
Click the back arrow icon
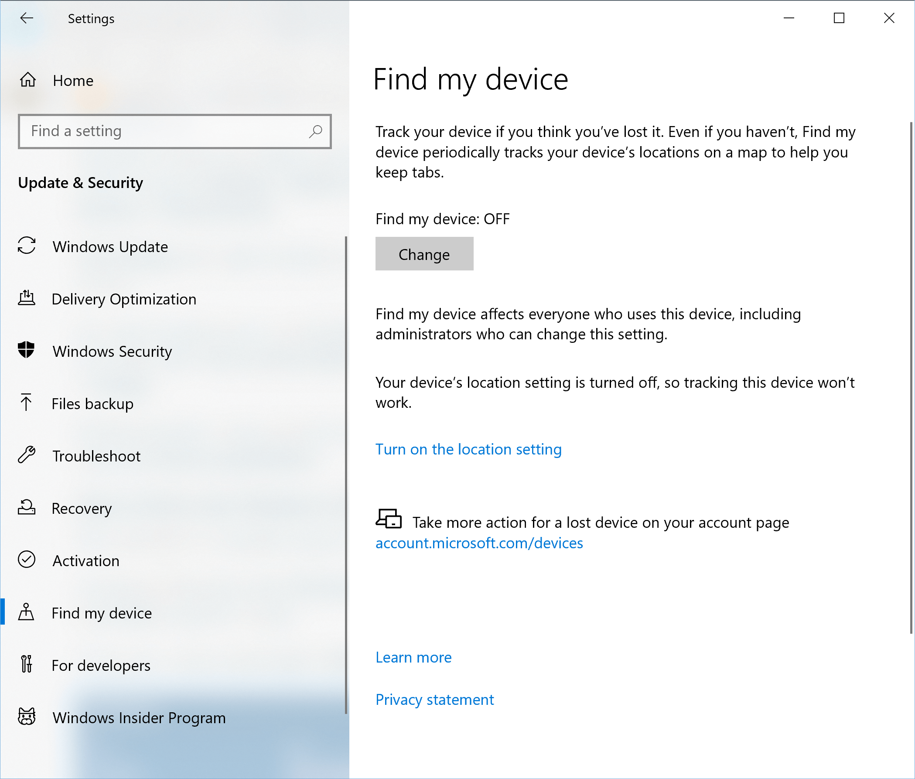pos(27,18)
